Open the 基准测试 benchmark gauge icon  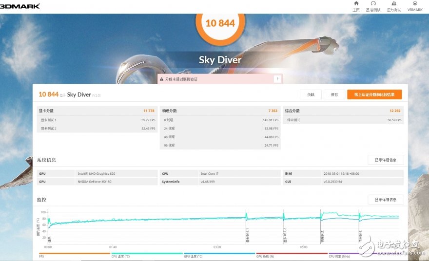point(373,6)
